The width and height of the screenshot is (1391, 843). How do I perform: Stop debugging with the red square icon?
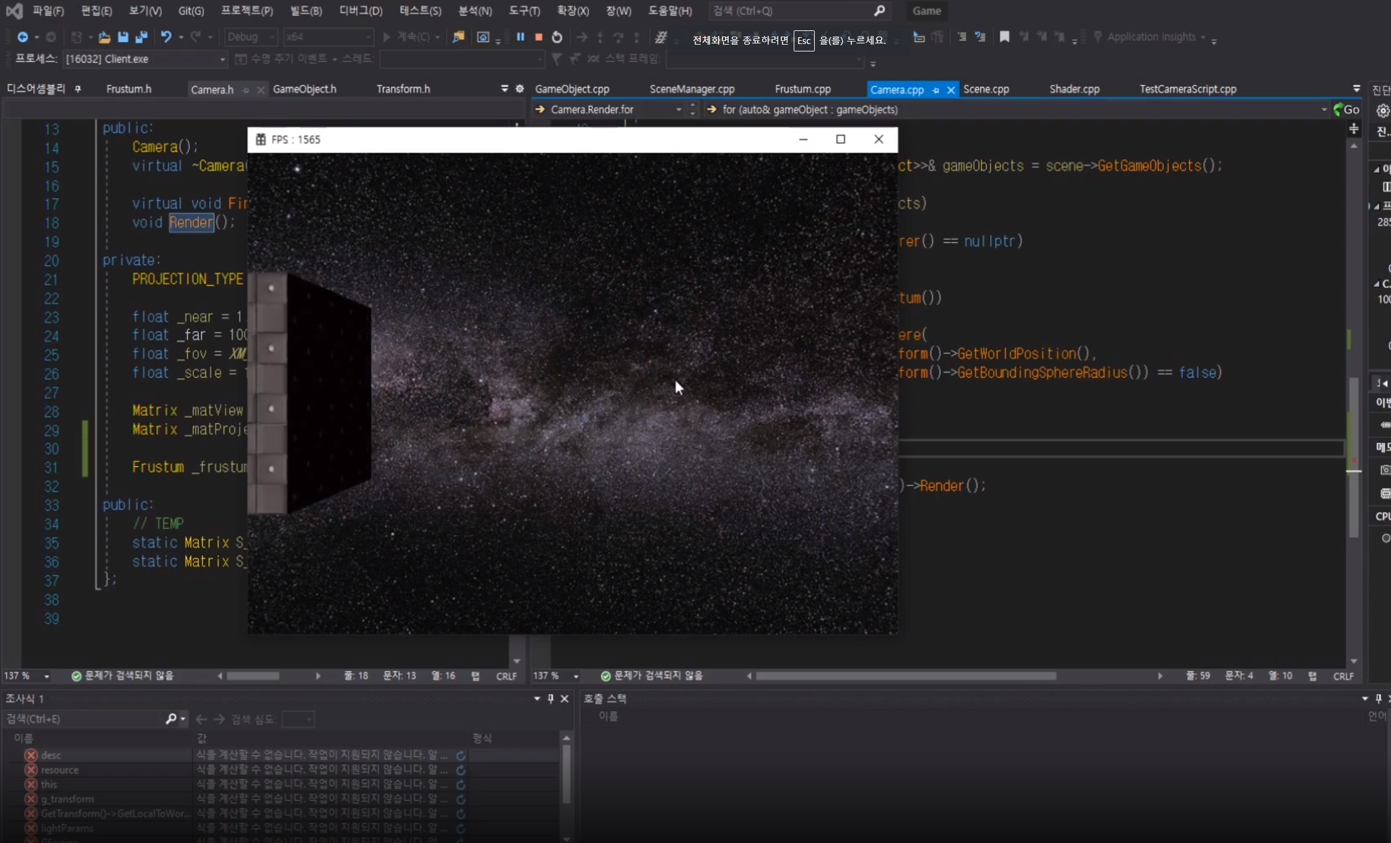coord(538,37)
